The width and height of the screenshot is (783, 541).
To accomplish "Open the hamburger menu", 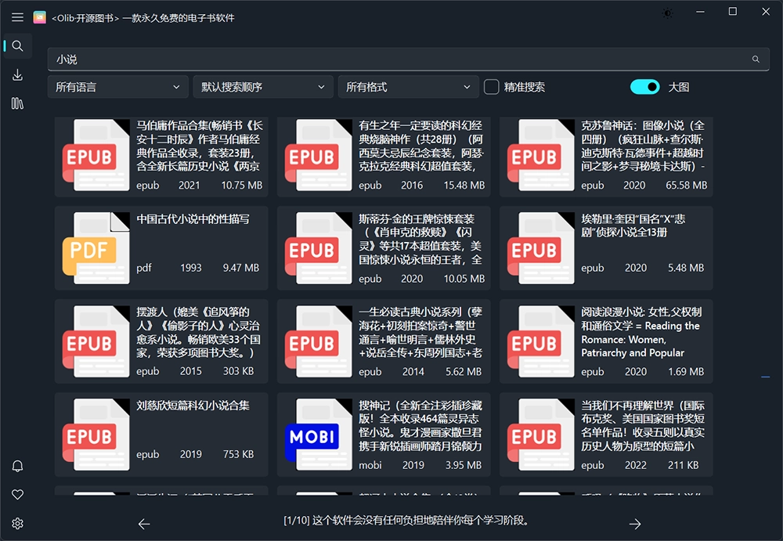I will click(17, 17).
